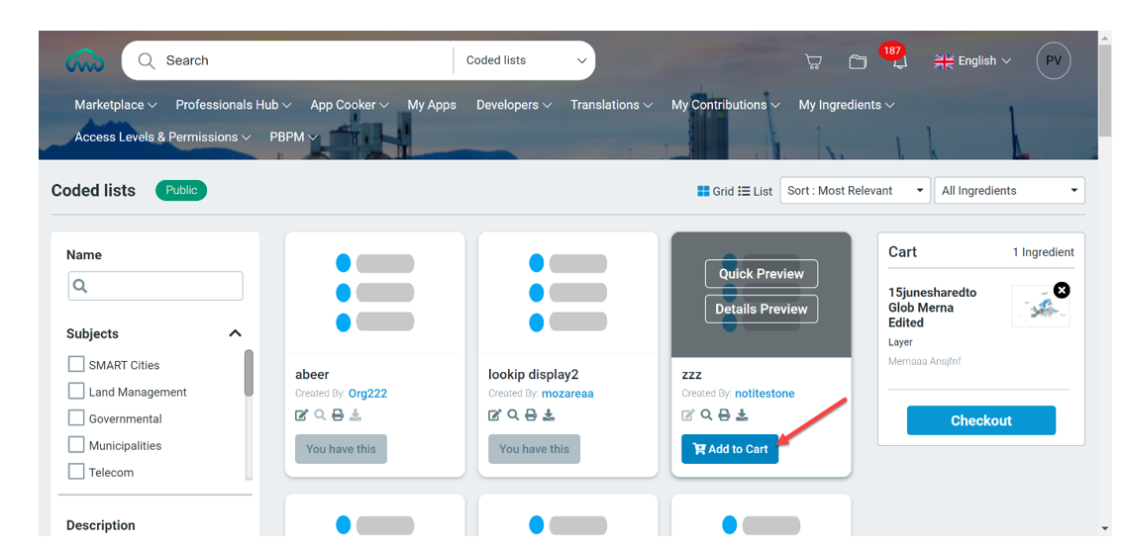
Task: Expand the Translations menu
Action: tap(612, 105)
